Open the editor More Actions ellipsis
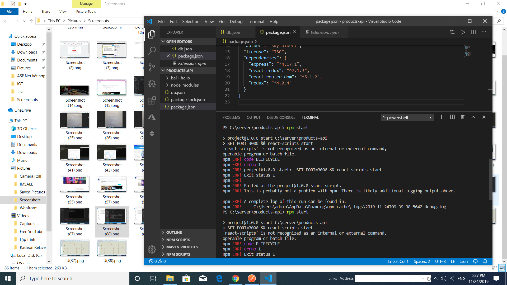This screenshot has height=285, width=507. click(484, 32)
